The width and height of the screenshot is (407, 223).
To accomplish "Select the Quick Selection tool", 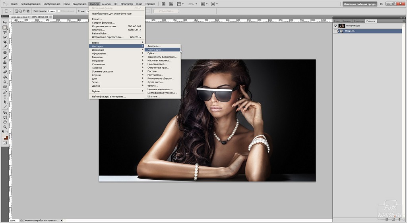I will pyautogui.click(x=5, y=37).
